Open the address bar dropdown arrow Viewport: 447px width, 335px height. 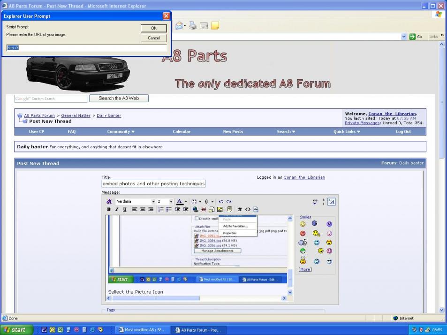(404, 37)
